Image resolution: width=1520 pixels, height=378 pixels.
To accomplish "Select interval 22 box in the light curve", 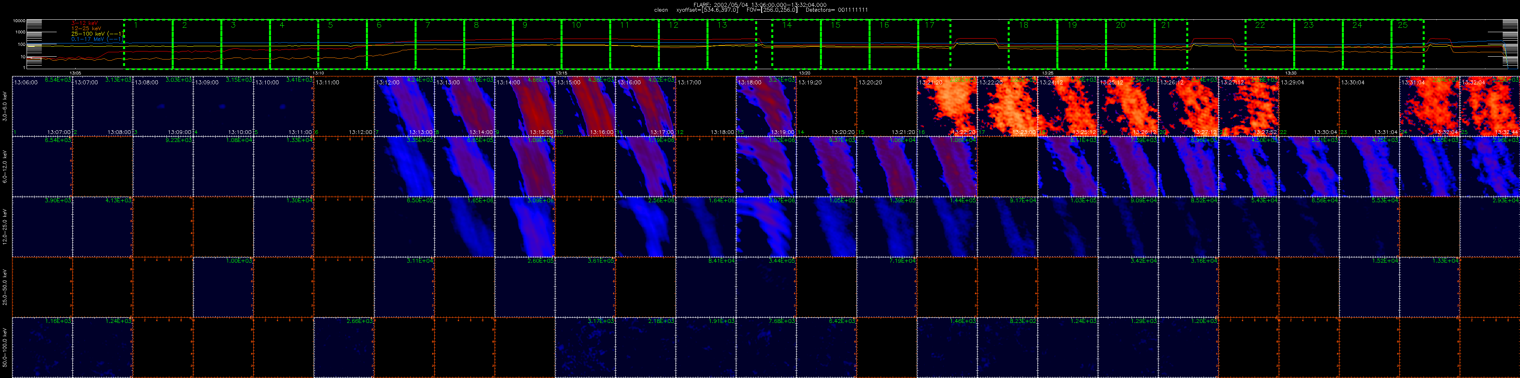I will (x=1270, y=44).
